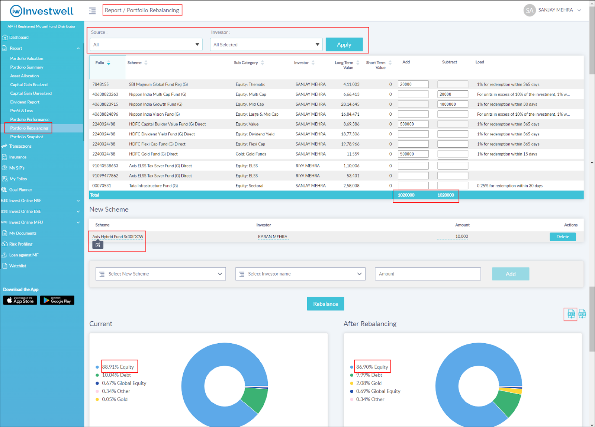The height and width of the screenshot is (427, 595).
Task: Click the KARAN MEHRA investor link
Action: (x=273, y=237)
